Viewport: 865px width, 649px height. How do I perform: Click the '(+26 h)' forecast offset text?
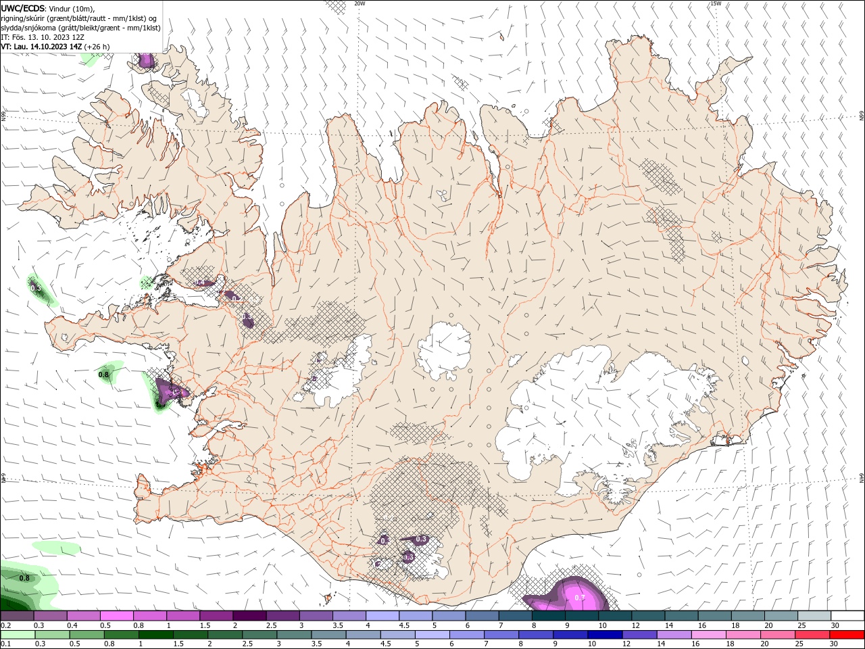pos(97,47)
